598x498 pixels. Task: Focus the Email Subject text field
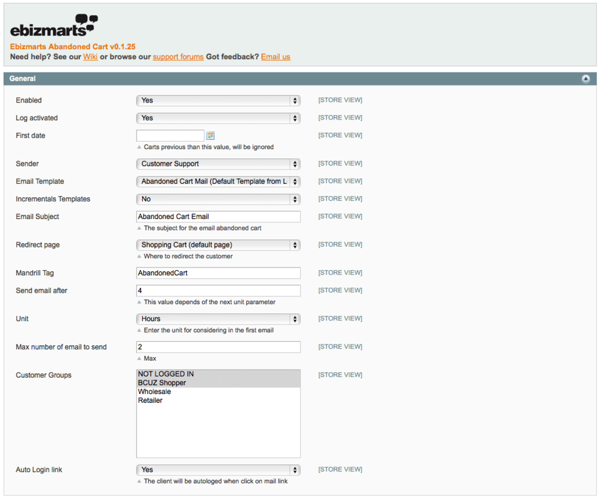click(218, 217)
